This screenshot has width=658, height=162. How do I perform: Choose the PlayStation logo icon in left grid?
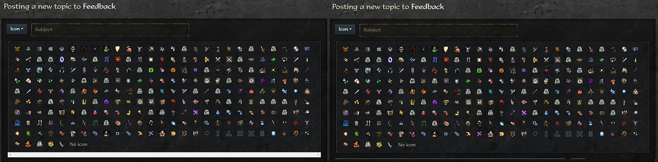pos(28,49)
